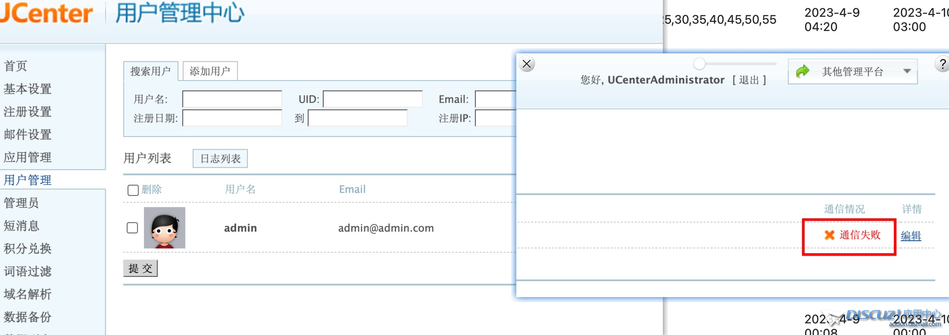Select the 搜索用户 tab

(x=150, y=71)
